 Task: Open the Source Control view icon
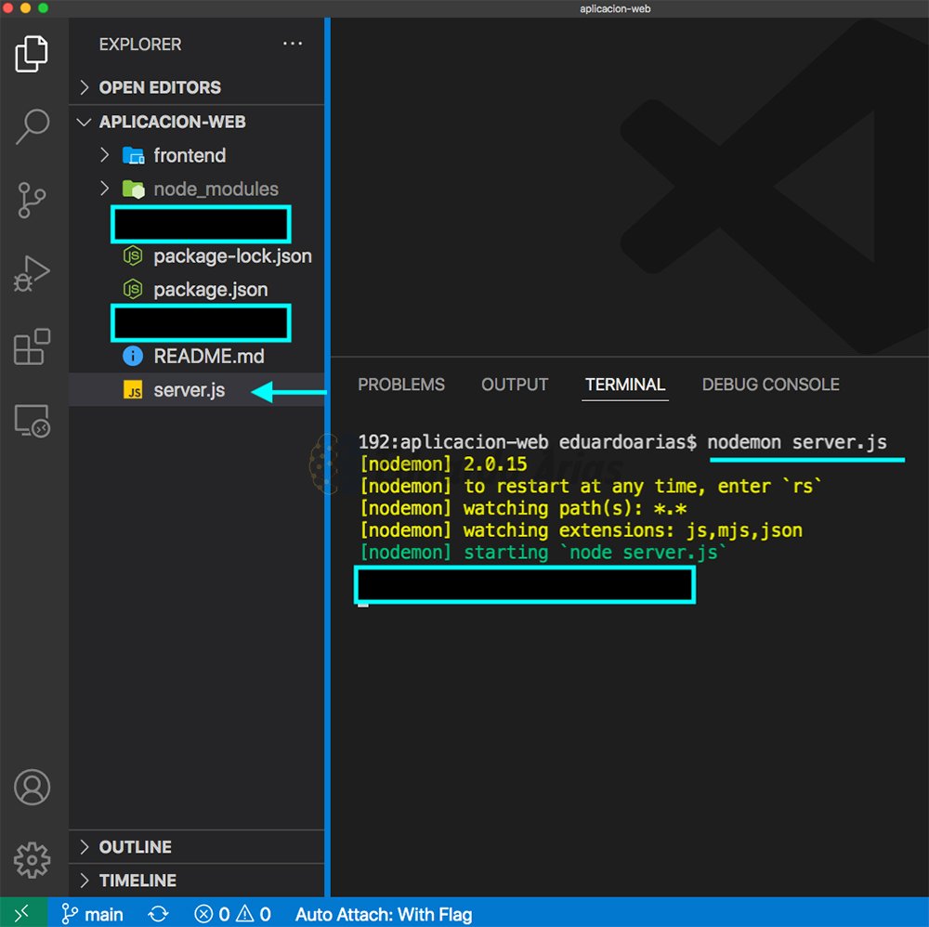coord(32,200)
